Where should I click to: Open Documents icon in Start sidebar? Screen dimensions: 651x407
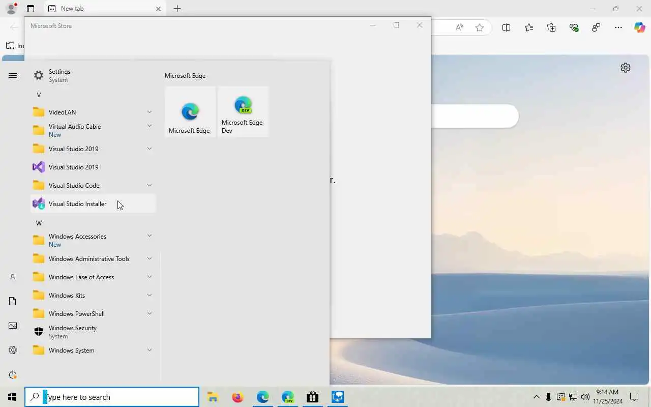(13, 301)
